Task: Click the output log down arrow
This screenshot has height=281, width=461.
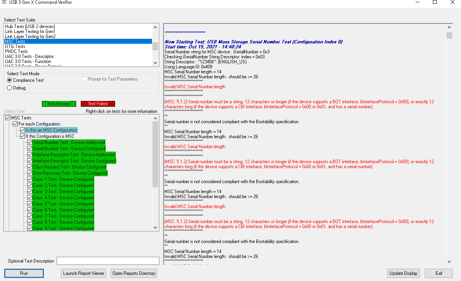Action: point(449,262)
